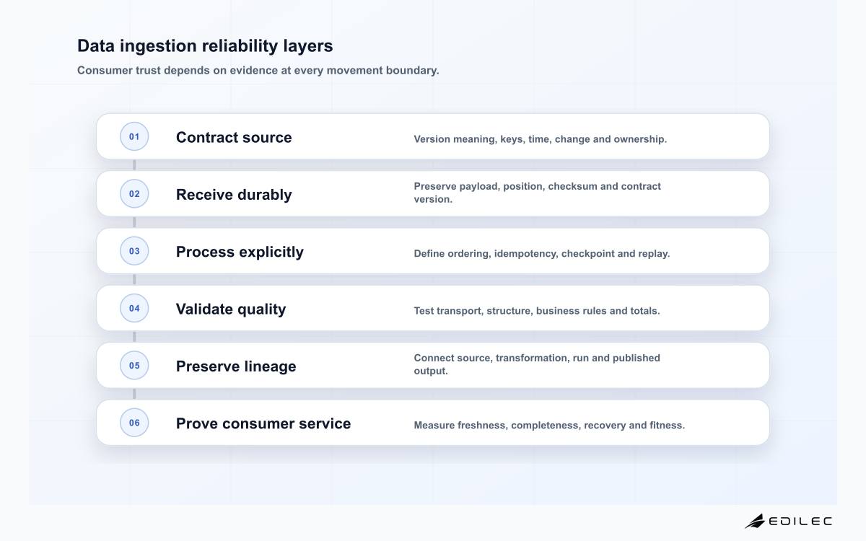866x541 pixels.
Task: Click the Data ingestion reliability layers title
Action: pyautogui.click(x=205, y=45)
